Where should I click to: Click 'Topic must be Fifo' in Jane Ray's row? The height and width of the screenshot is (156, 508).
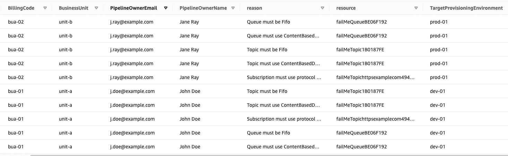(x=267, y=50)
